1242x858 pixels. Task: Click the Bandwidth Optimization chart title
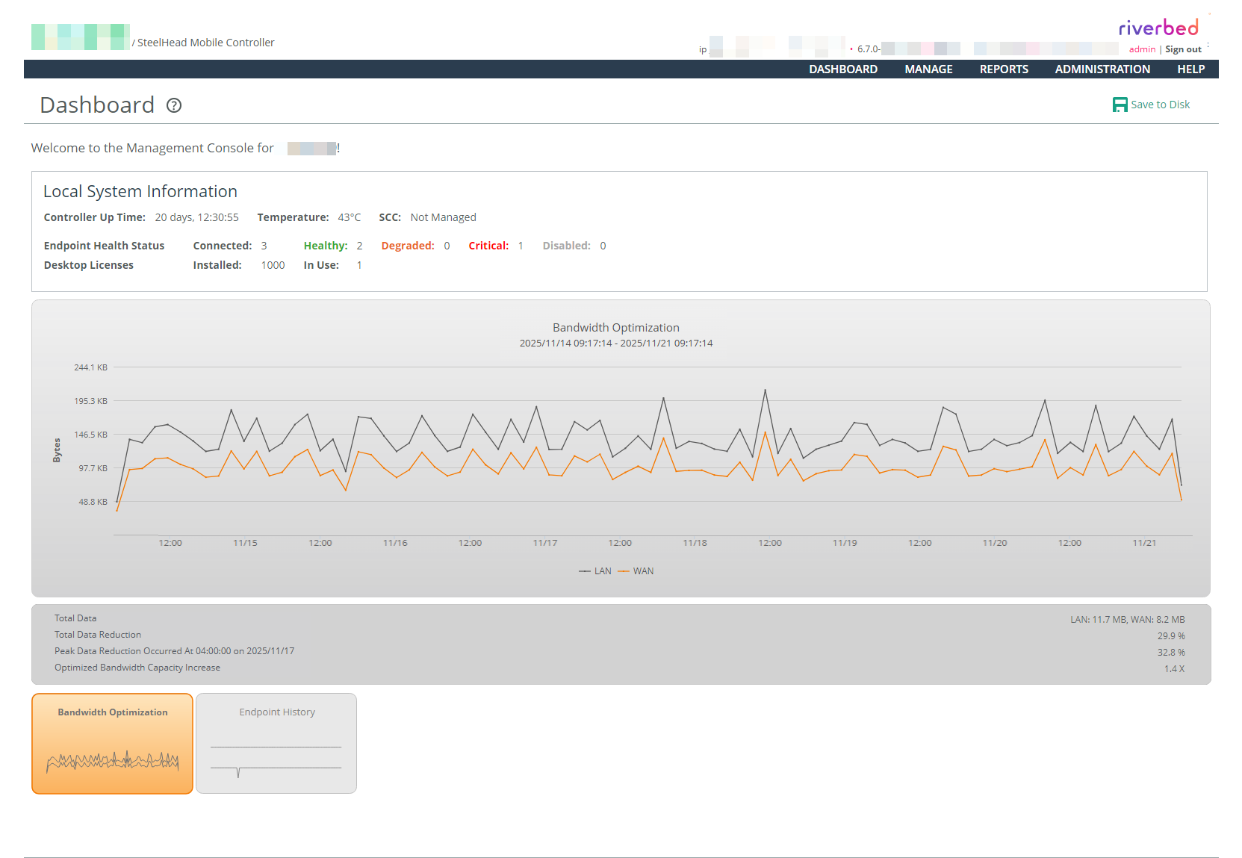pyautogui.click(x=615, y=328)
